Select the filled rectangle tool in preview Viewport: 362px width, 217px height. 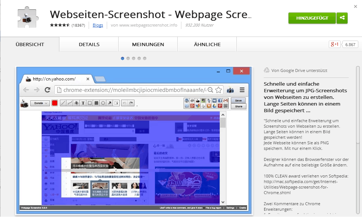click(96, 103)
